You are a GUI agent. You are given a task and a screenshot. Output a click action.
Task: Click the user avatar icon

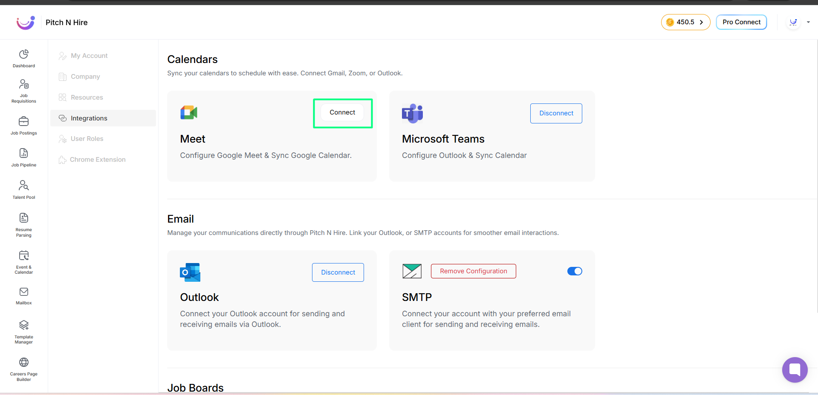point(793,22)
